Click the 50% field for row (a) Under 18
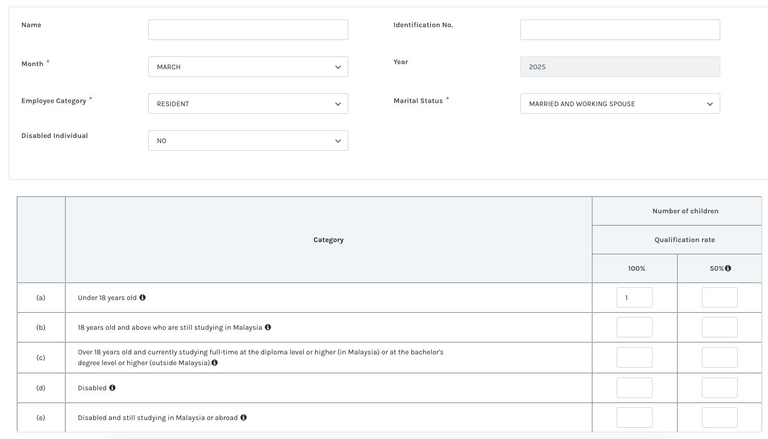768x439 pixels. 720,297
